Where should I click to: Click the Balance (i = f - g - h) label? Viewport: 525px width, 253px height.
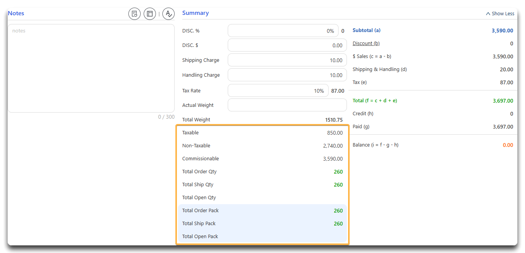click(376, 145)
